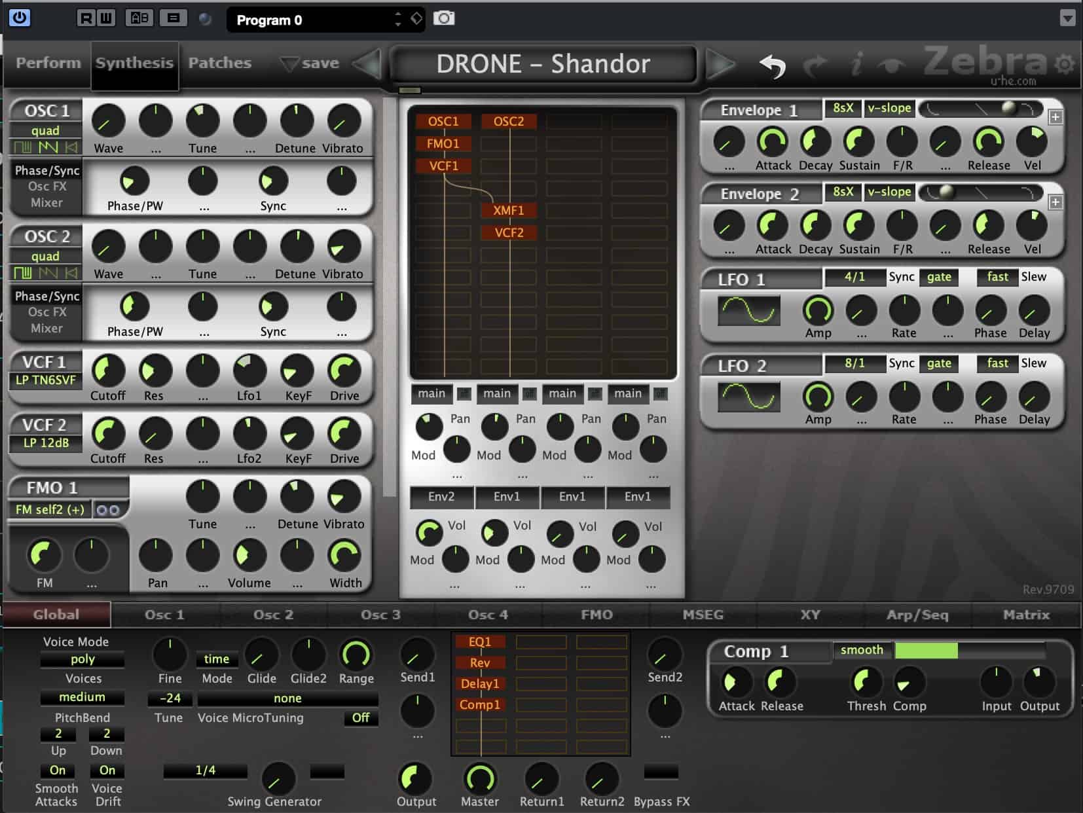Screen dimensions: 1083x813
Task: Click the Comp1 effect module in FX grid
Action: coord(480,705)
